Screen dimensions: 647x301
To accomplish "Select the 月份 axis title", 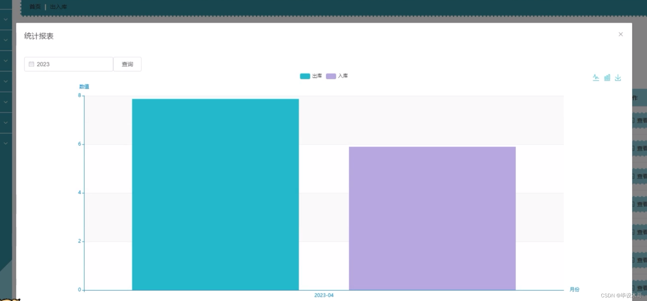I will 574,289.
